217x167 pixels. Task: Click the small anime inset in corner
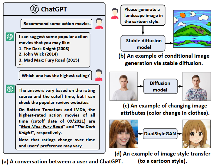(186, 144)
